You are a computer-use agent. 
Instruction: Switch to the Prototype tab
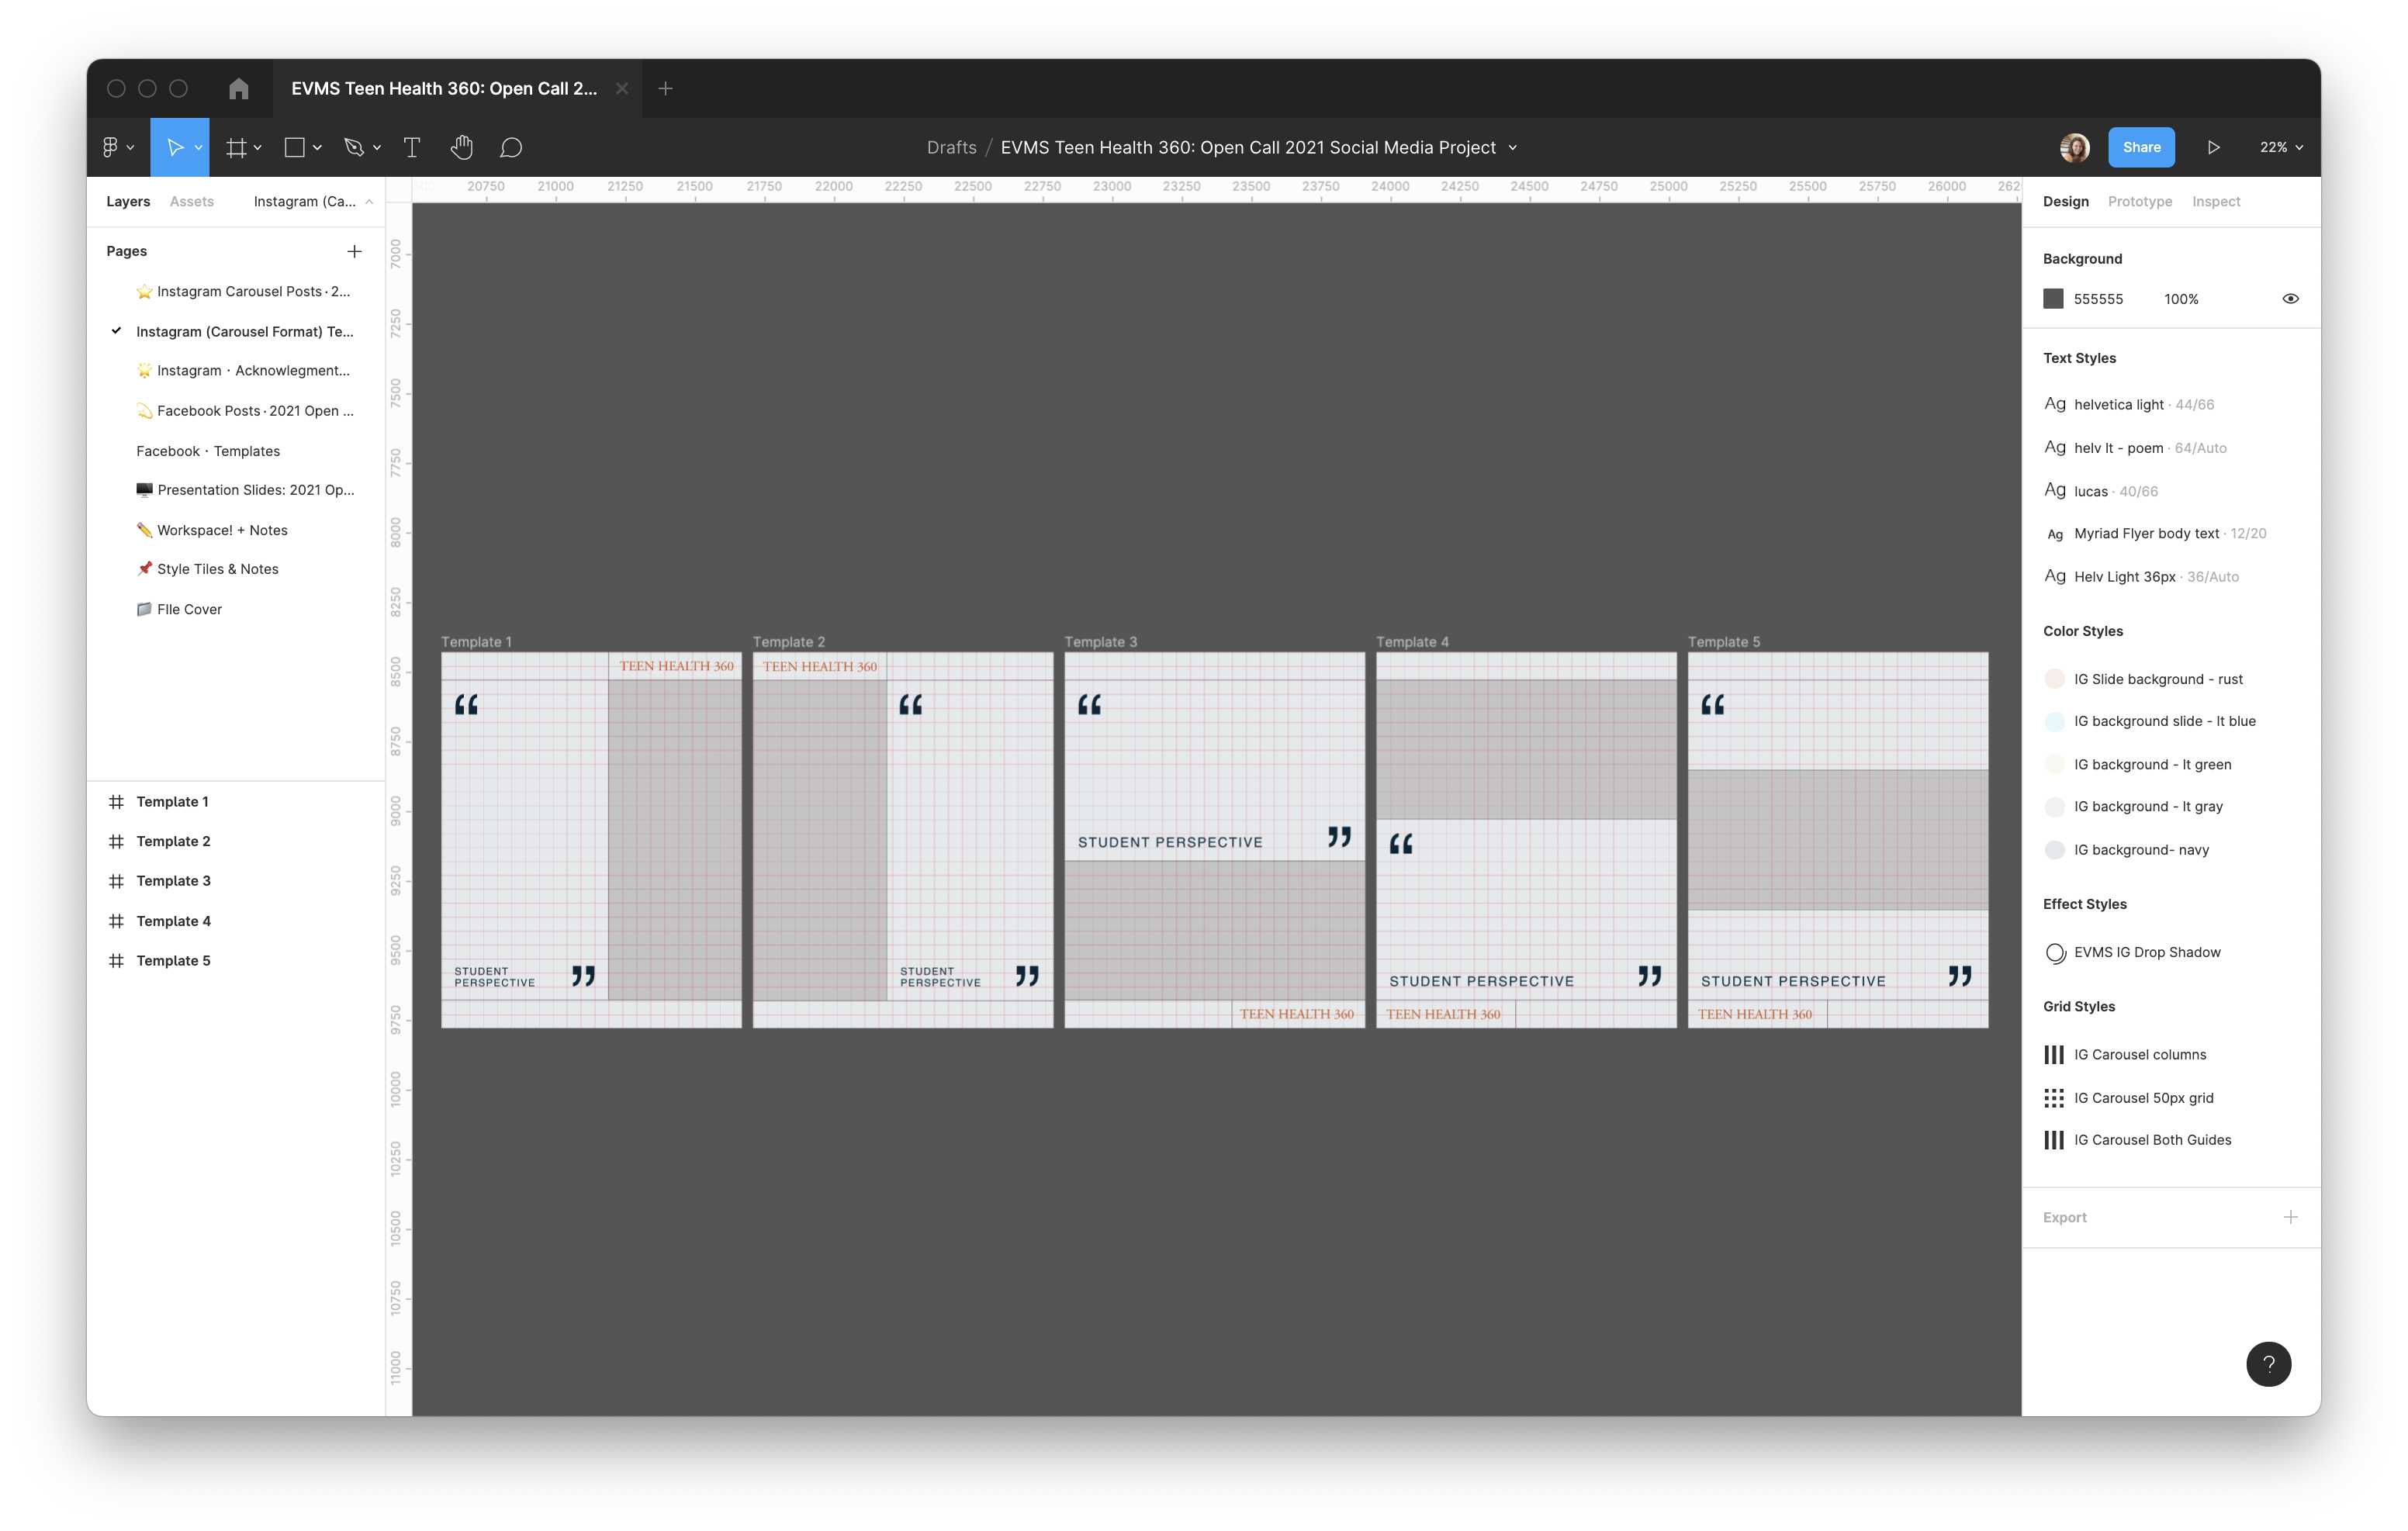point(2139,201)
